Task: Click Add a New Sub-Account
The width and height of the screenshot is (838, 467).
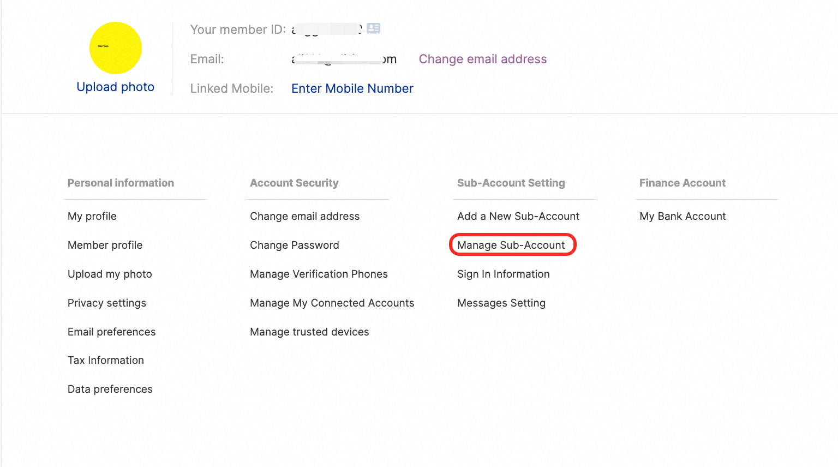Action: point(518,216)
